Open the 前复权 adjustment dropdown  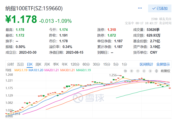[x=165, y=71]
